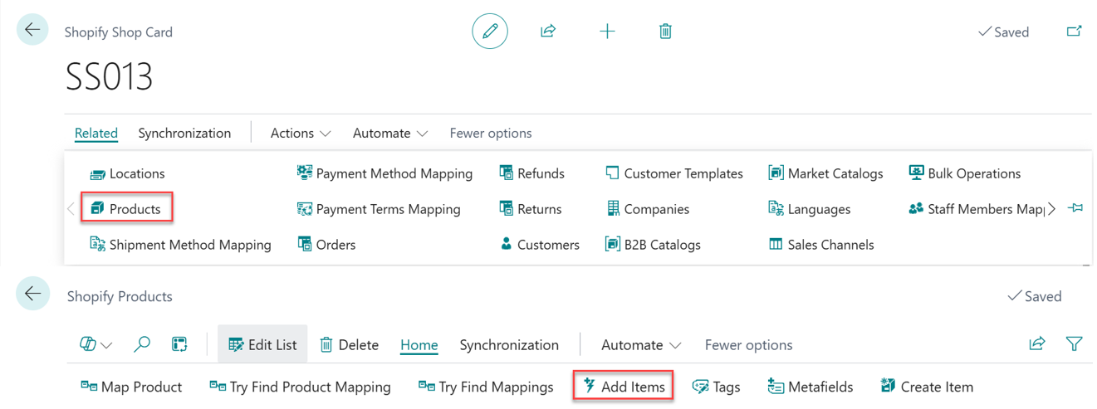
Task: Click the trash delete icon at top
Action: pyautogui.click(x=665, y=32)
